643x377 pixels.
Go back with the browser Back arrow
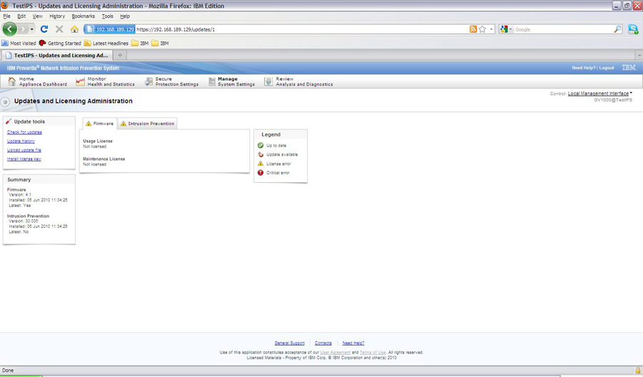(9, 29)
